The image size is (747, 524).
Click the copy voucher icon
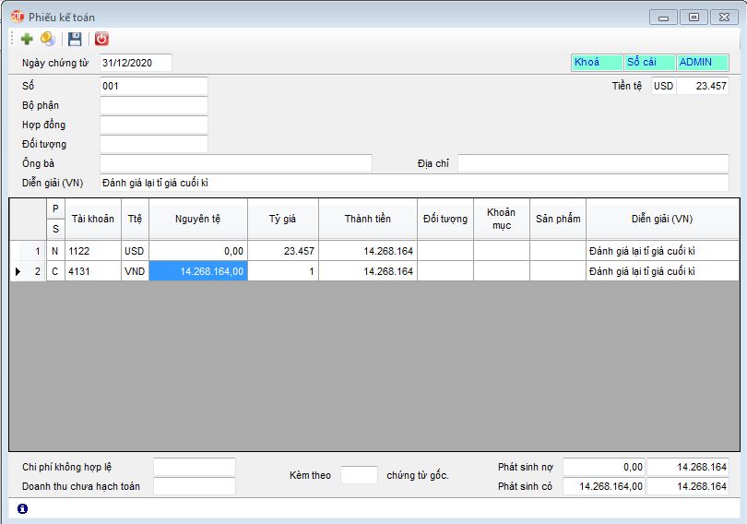coord(48,39)
